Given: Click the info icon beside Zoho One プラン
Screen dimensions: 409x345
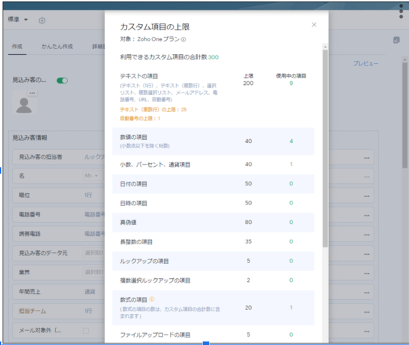Looking at the screenshot, I should coord(184,39).
